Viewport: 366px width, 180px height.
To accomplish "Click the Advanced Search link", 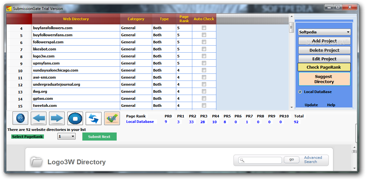I will pyautogui.click(x=313, y=160).
